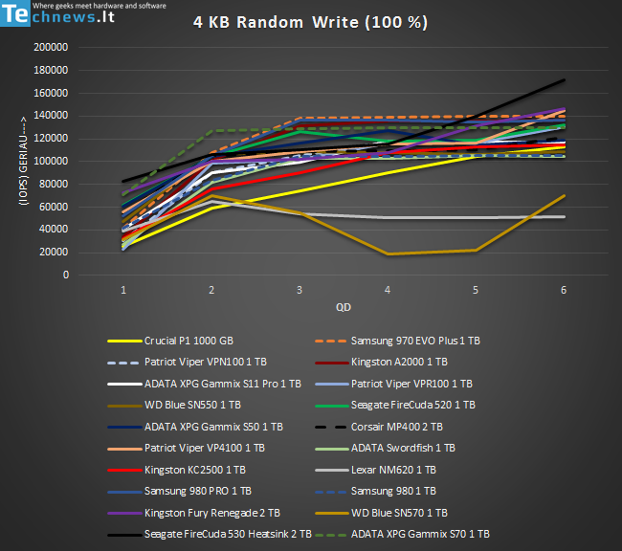Screen dimensions: 622x551
Task: Select the Patriot Viper VPR100 1 TB legend entry
Action: click(x=393, y=384)
